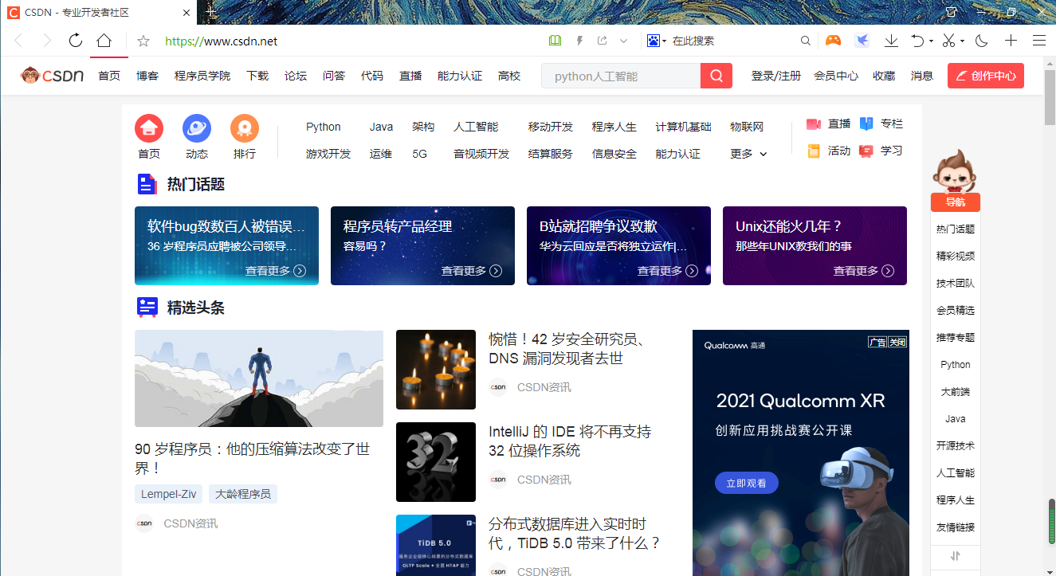Open the 程序员学院 menu item
The height and width of the screenshot is (576, 1056).
[202, 76]
